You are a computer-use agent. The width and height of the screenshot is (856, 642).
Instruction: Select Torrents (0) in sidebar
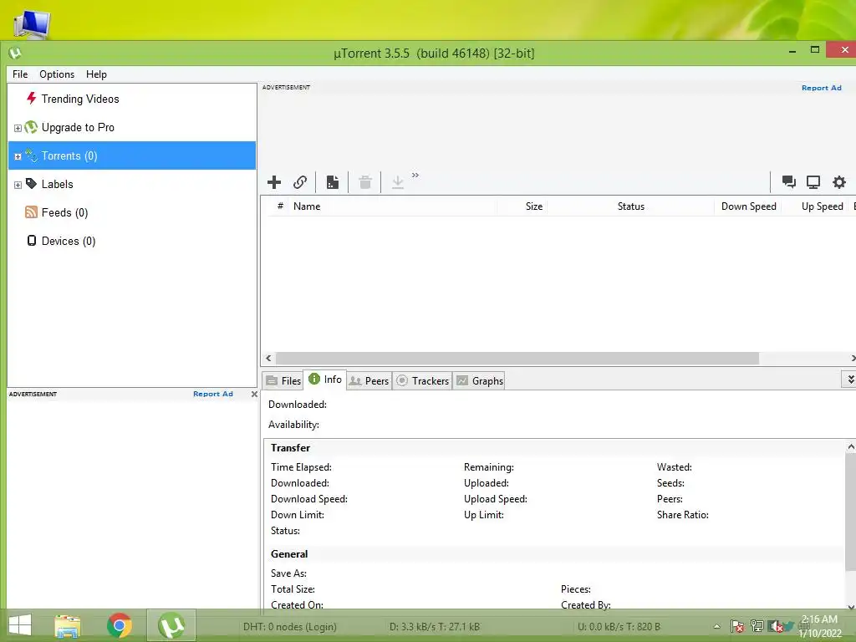point(132,155)
